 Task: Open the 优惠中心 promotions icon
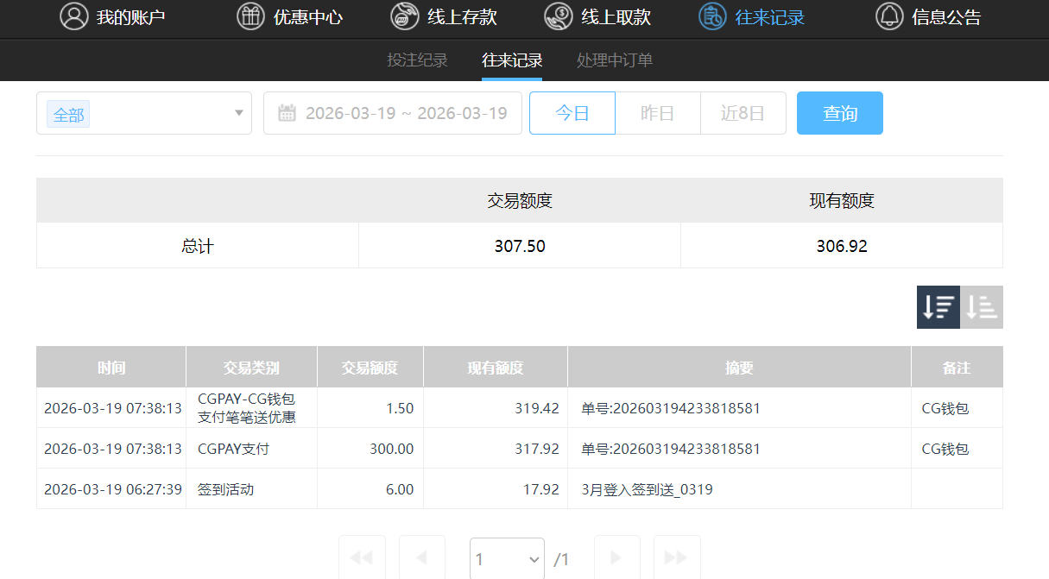pos(250,16)
